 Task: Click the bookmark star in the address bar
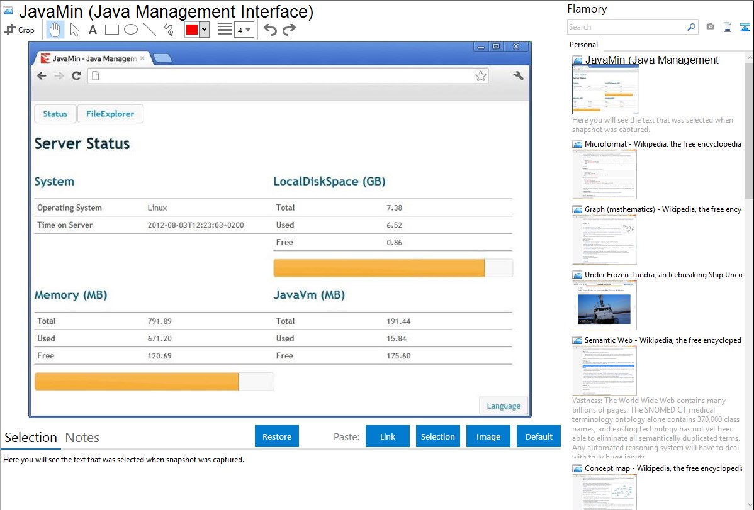tap(481, 76)
